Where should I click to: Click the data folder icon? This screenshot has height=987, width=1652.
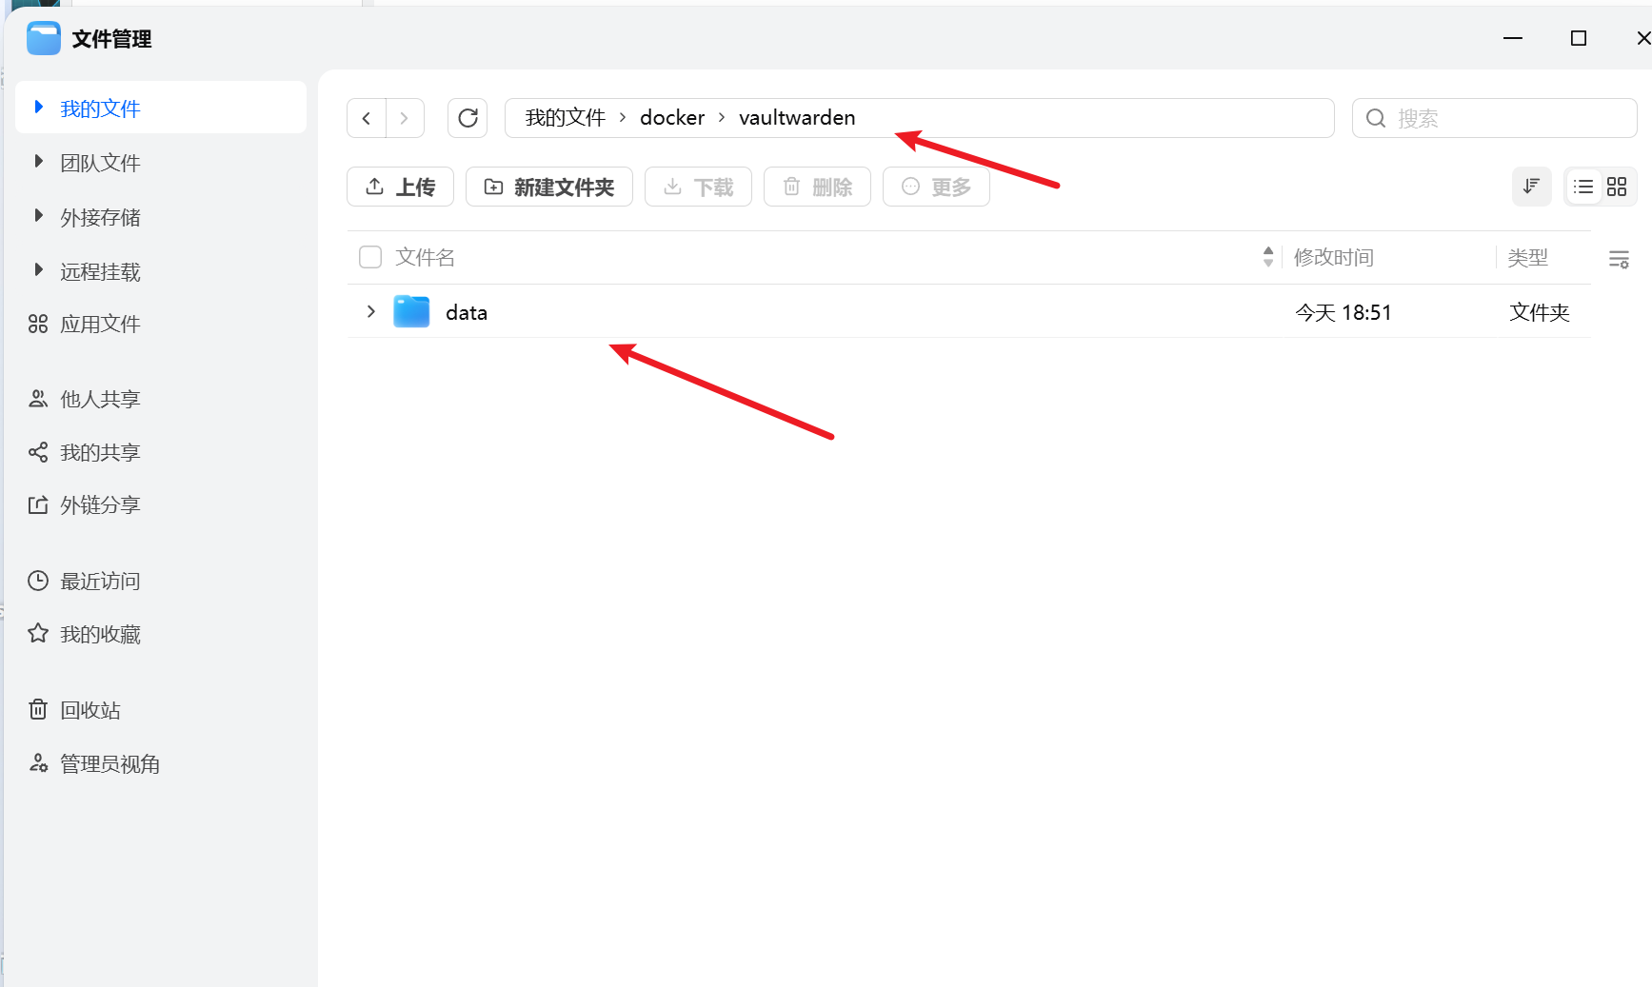[x=411, y=311]
